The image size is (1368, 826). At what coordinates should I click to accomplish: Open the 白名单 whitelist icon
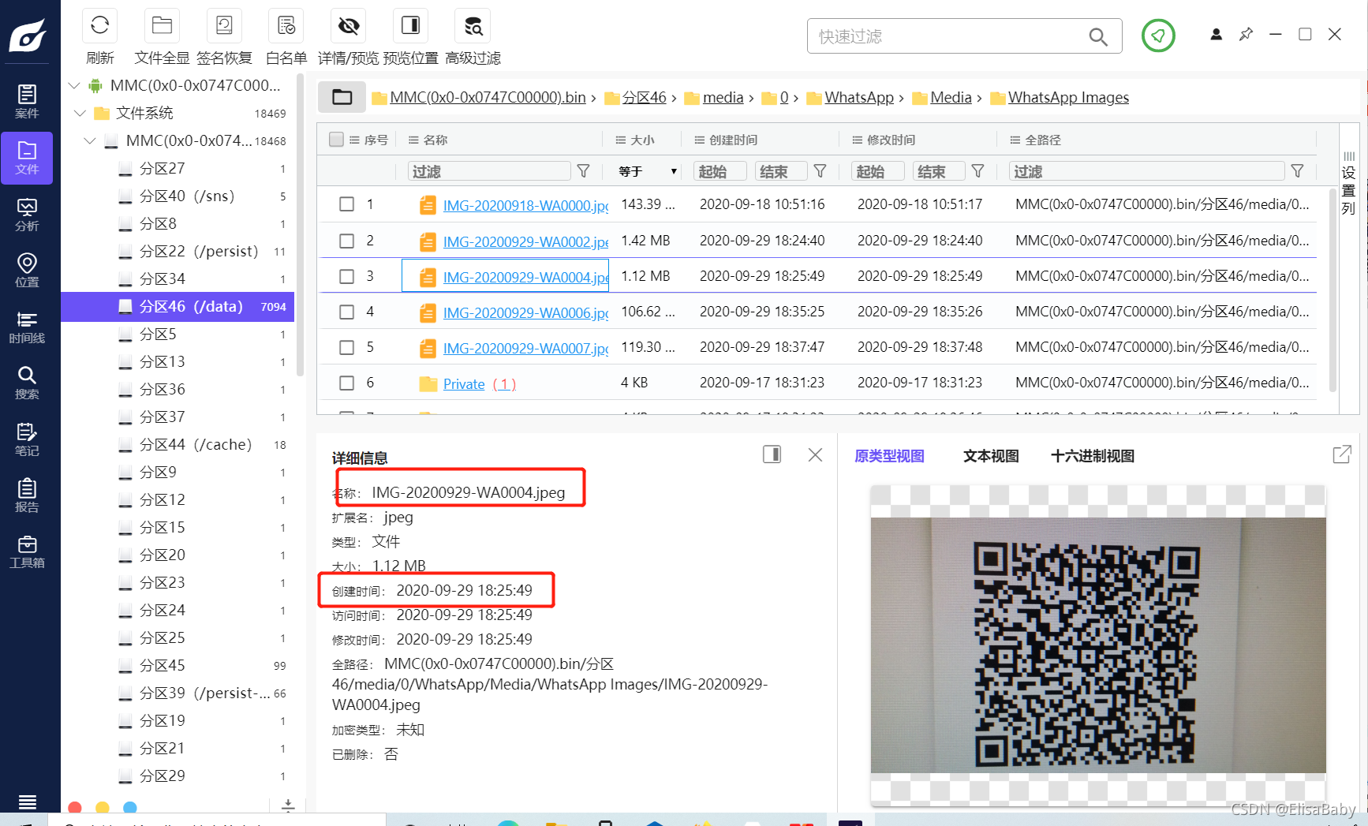click(286, 26)
